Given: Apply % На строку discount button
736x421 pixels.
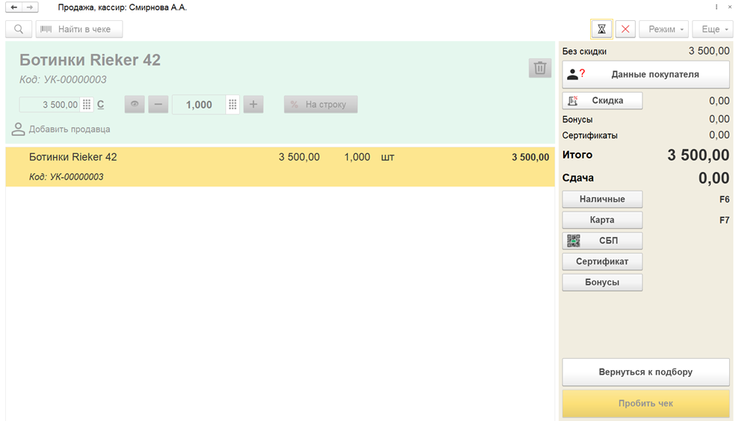Looking at the screenshot, I should (320, 105).
